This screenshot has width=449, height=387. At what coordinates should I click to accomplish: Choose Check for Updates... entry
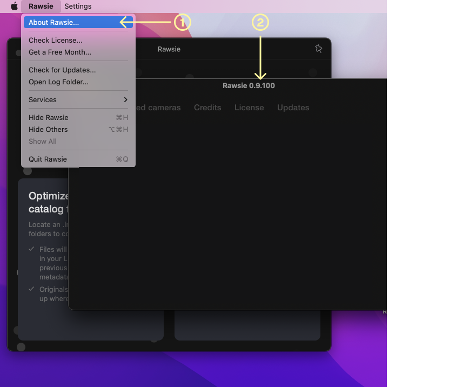78,70
